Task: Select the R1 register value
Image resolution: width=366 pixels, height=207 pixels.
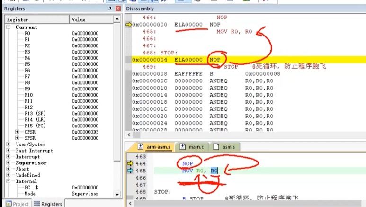Action: (85, 39)
